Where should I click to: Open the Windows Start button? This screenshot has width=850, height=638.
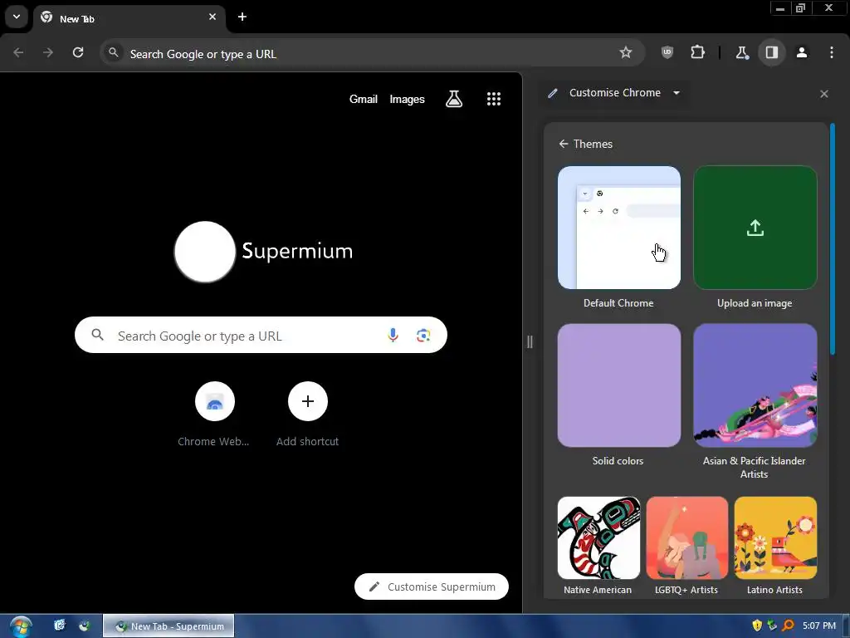20,626
